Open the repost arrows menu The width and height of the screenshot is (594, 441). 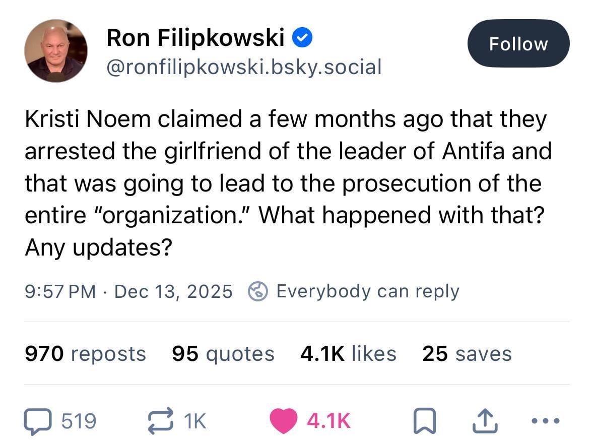[160, 421]
